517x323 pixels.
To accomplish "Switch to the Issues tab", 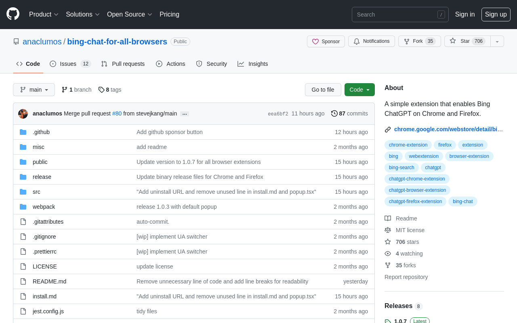I will point(70,64).
